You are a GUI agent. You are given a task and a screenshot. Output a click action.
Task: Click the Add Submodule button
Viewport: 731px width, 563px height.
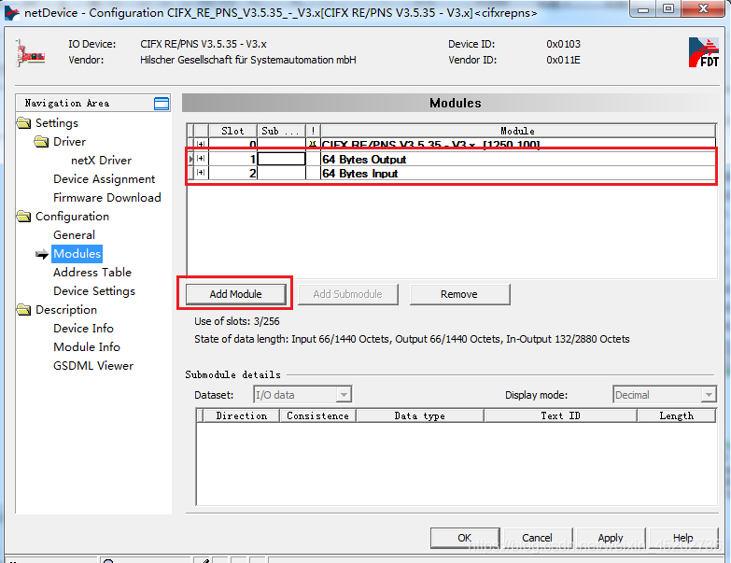[x=348, y=294]
